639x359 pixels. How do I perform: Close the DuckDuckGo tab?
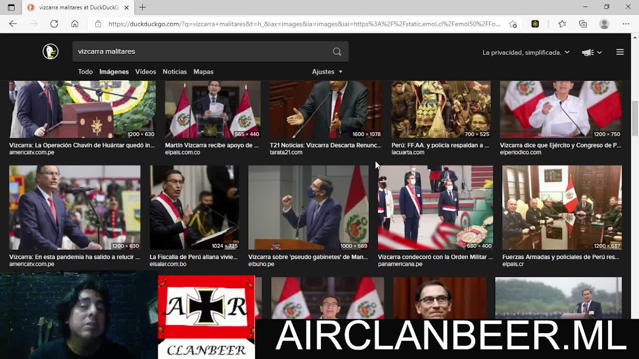(126, 7)
